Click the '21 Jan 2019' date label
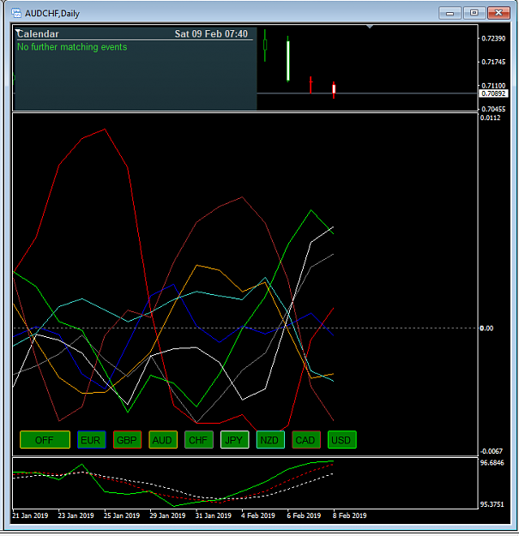The width and height of the screenshot is (519, 536). [30, 515]
